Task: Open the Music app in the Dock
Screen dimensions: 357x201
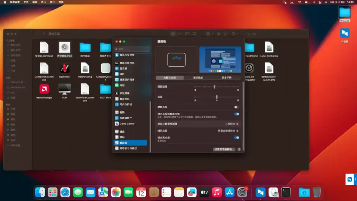Action: [x=217, y=192]
